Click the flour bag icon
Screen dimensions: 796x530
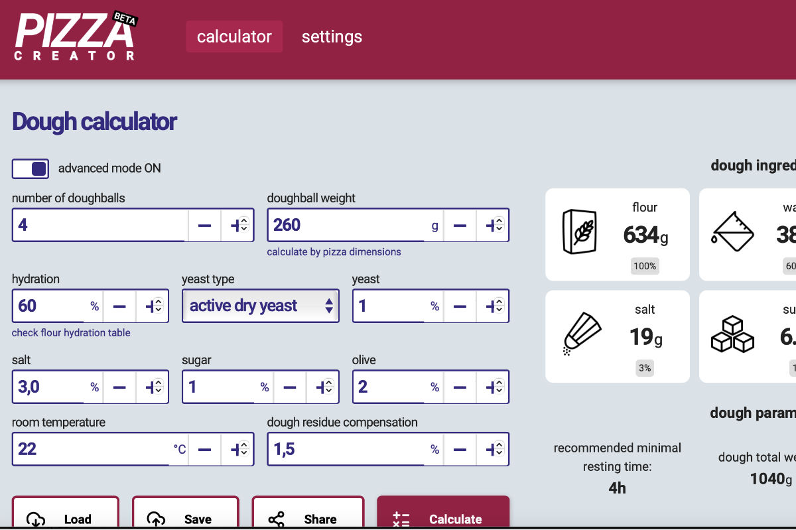tap(579, 232)
